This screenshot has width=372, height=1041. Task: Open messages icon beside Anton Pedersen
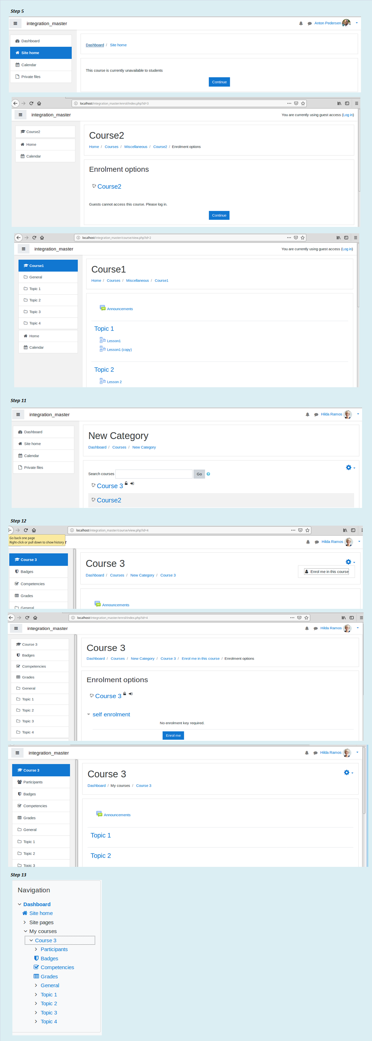click(309, 23)
